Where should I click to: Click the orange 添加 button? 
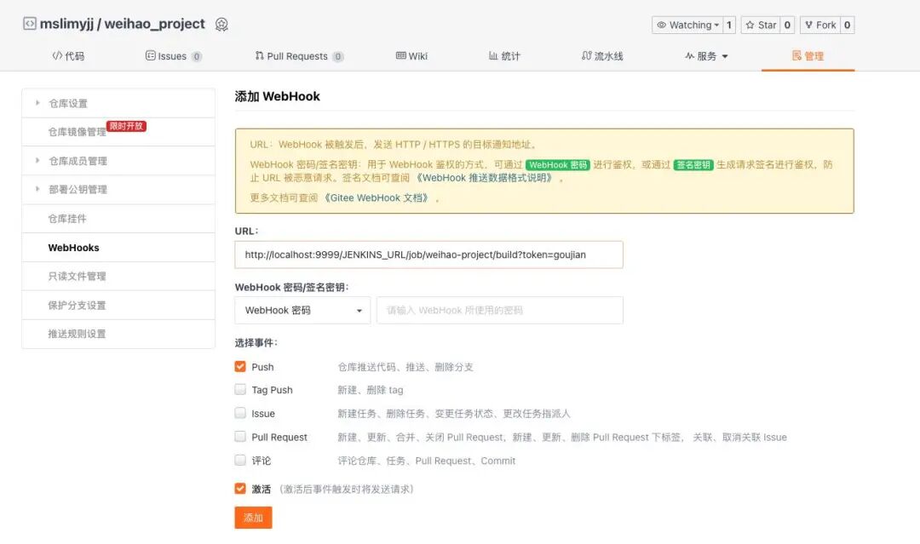tap(254, 518)
